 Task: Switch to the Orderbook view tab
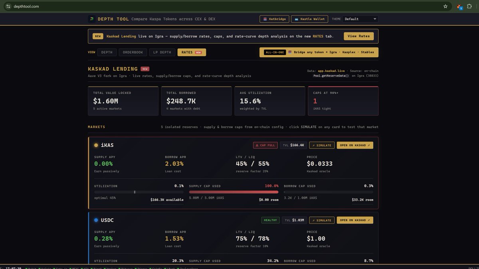coord(133,52)
